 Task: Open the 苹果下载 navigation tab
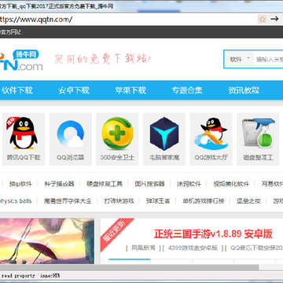coord(130,90)
